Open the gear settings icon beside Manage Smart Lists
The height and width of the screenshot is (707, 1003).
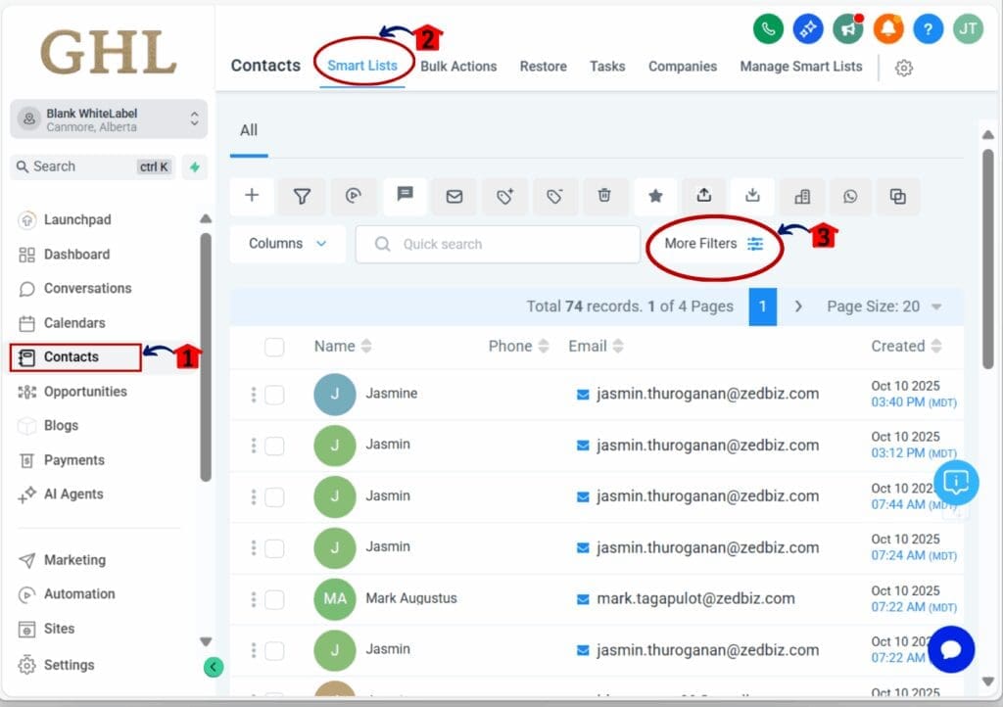tap(904, 68)
